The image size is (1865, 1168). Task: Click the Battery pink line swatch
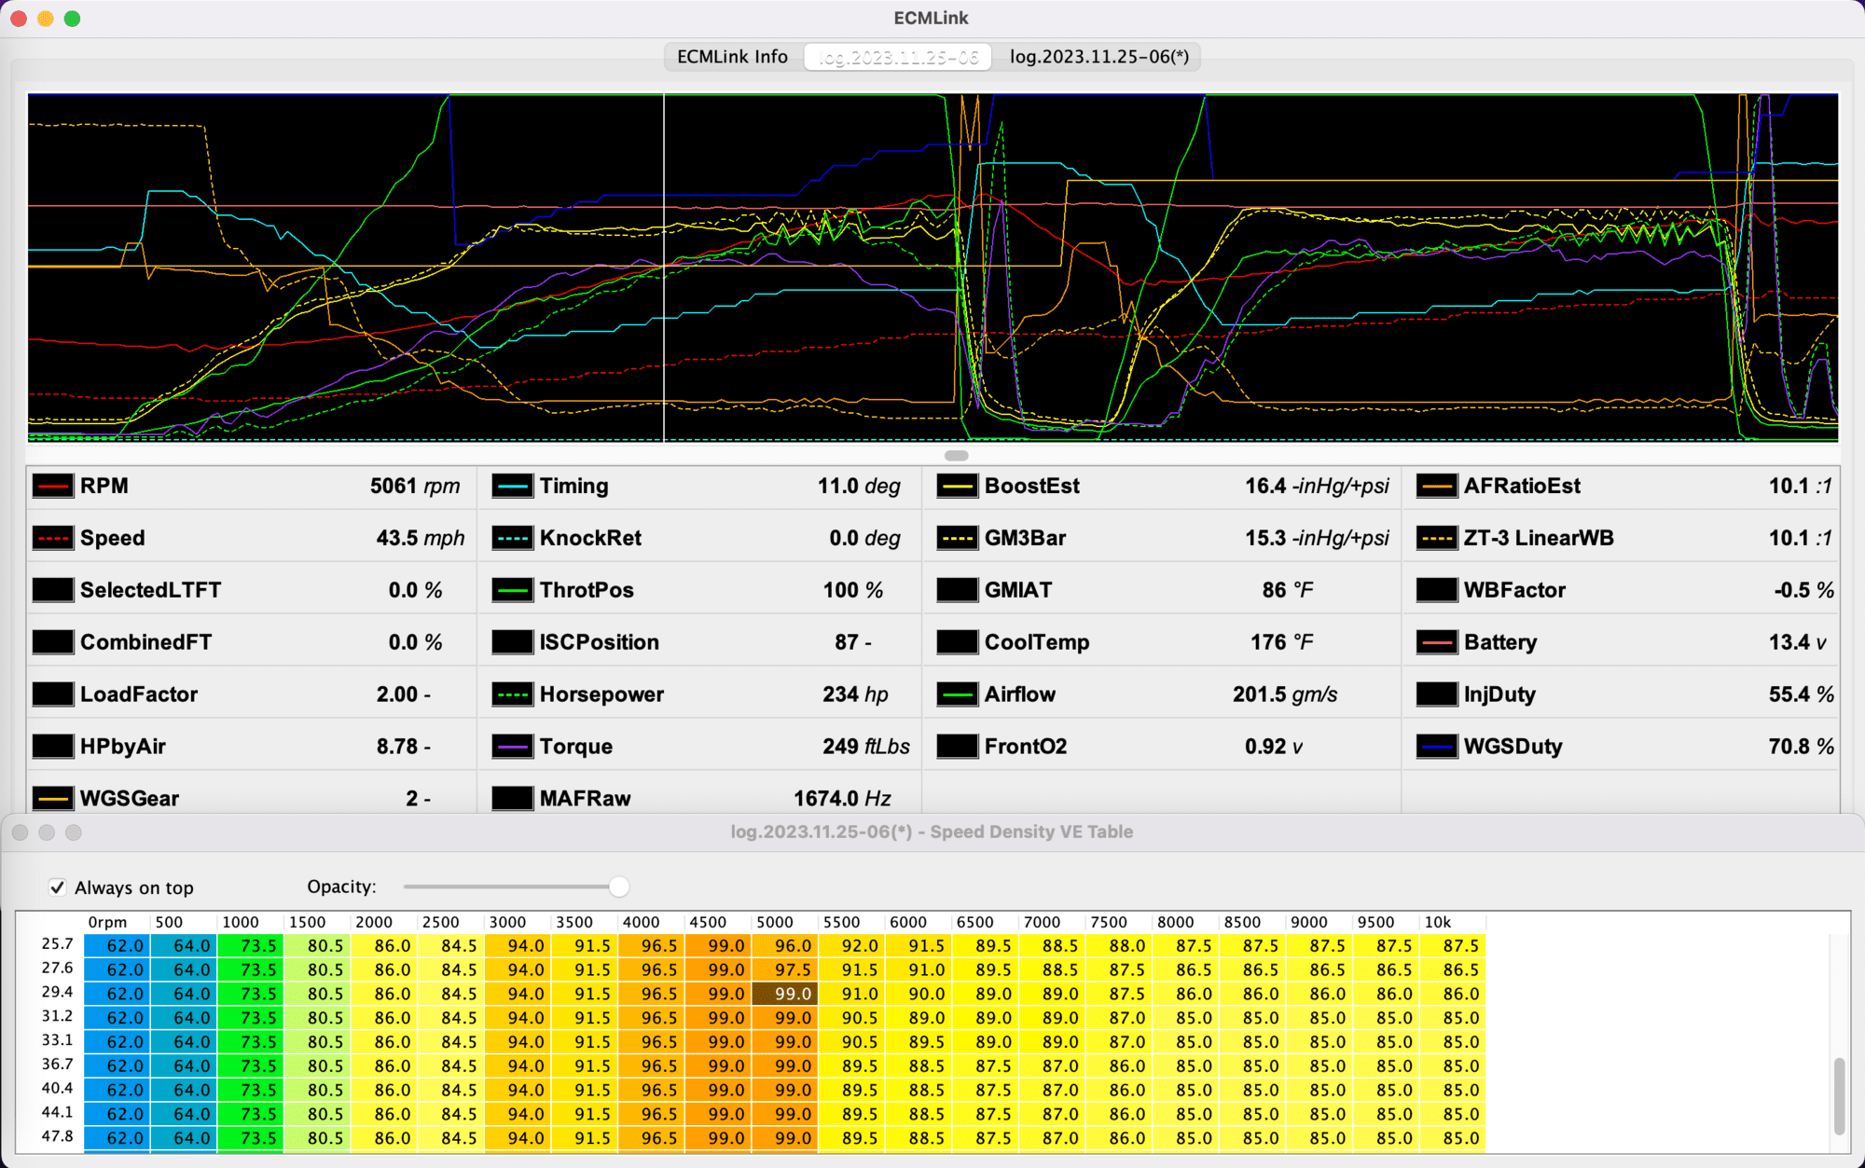1437,642
